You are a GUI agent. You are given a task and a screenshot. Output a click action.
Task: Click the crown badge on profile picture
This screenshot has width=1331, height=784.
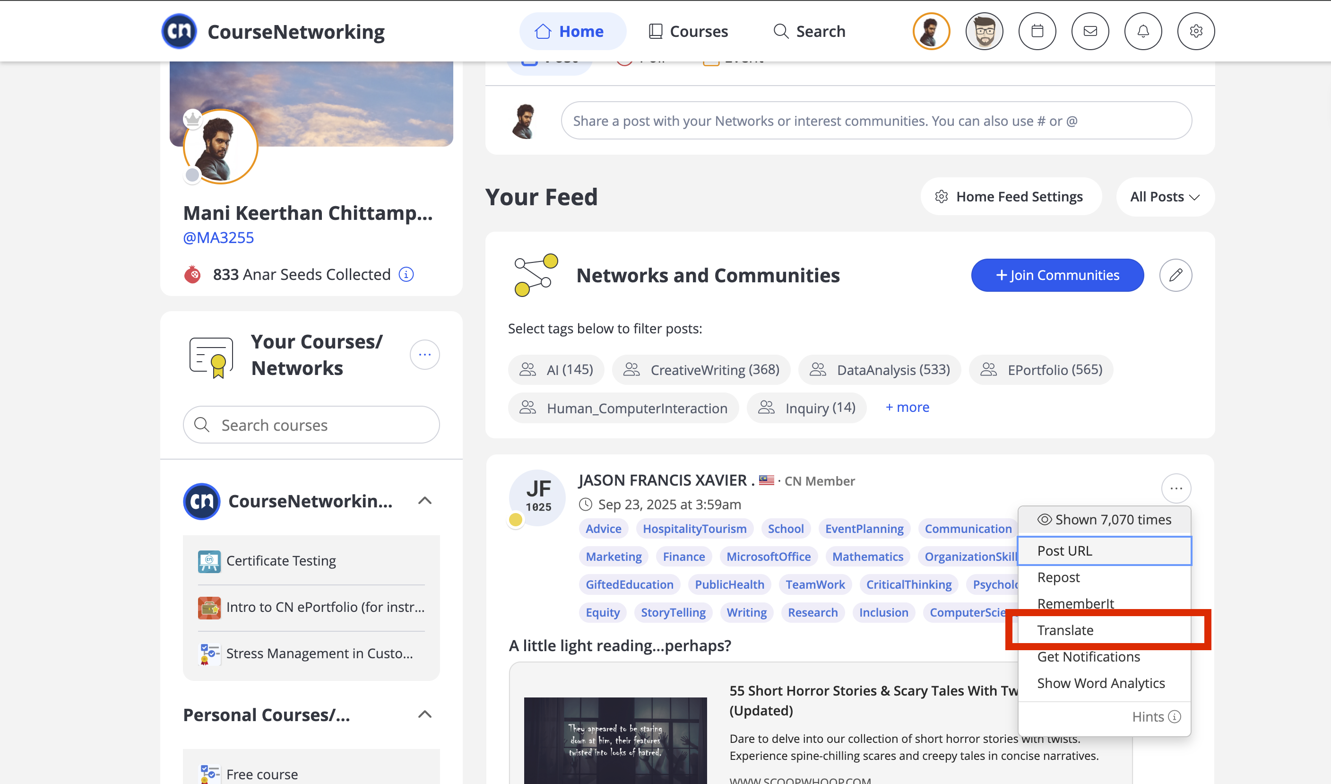point(192,119)
